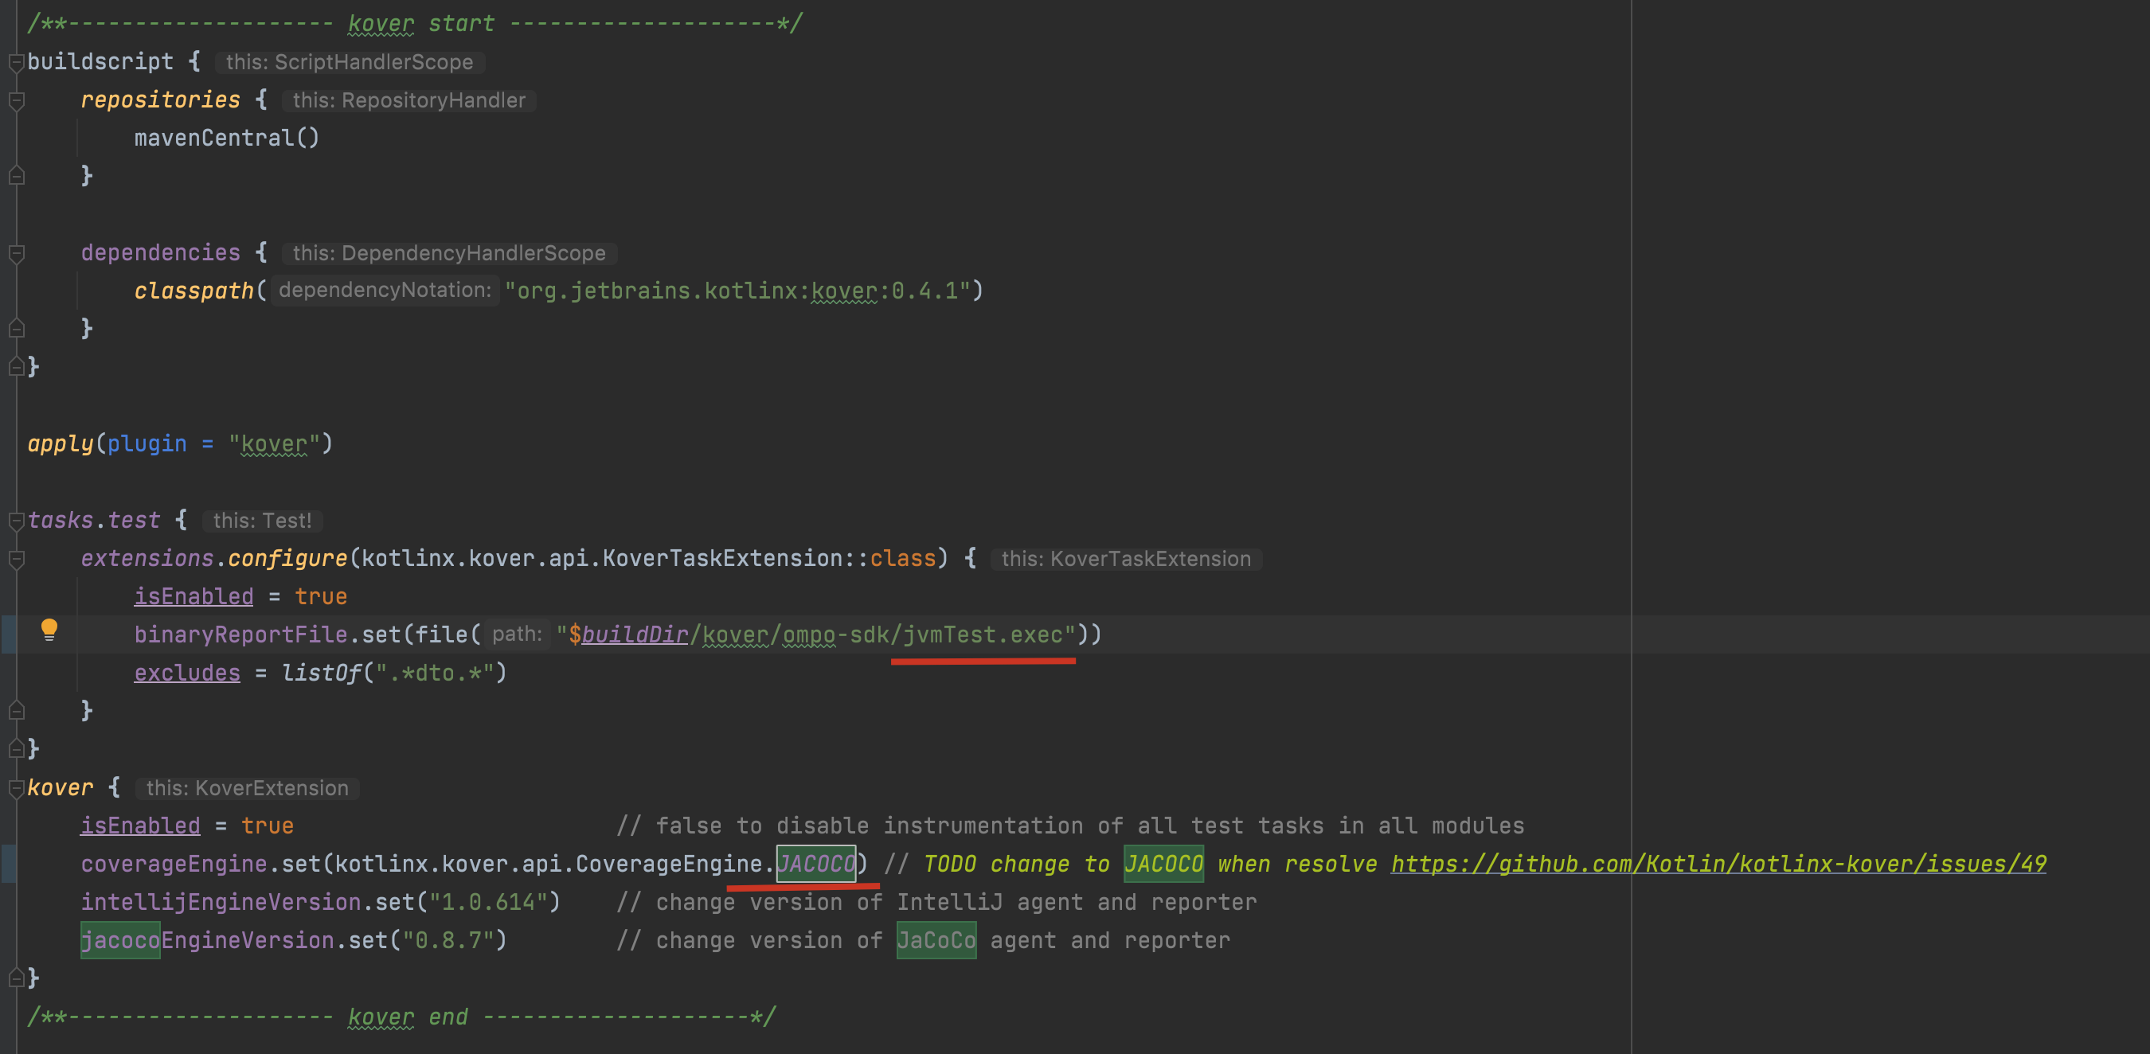Click the mavenCentral() call
The image size is (2150, 1054).
[226, 138]
